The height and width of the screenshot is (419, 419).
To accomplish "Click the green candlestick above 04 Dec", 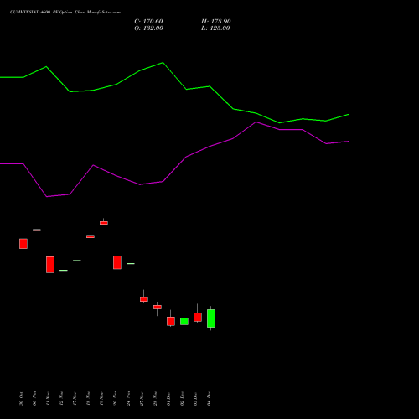I will [211, 318].
